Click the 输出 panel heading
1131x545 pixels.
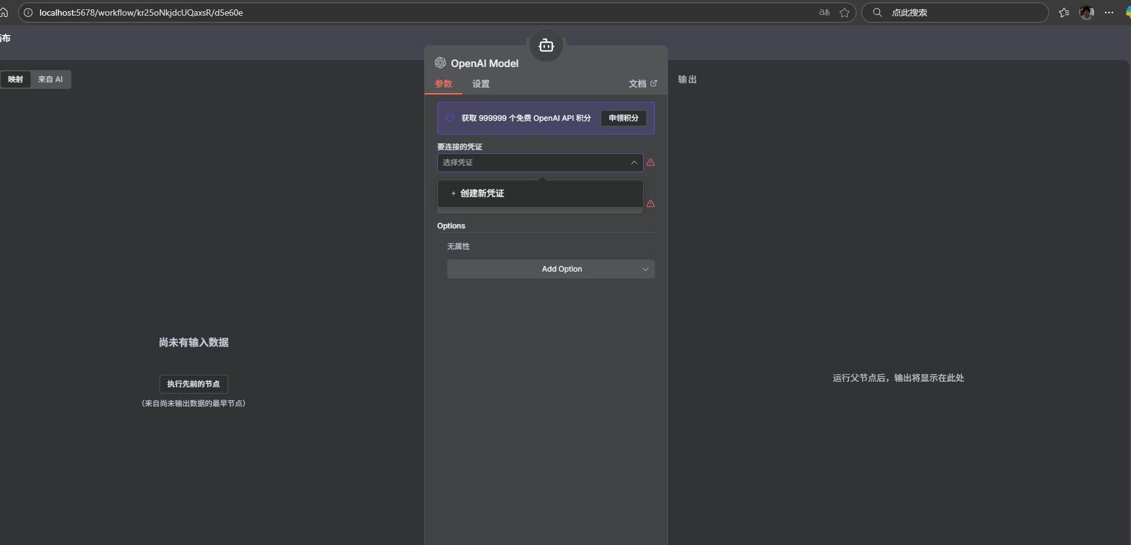coord(687,79)
